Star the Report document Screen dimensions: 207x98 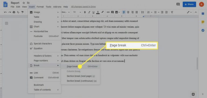[x=24, y=3]
